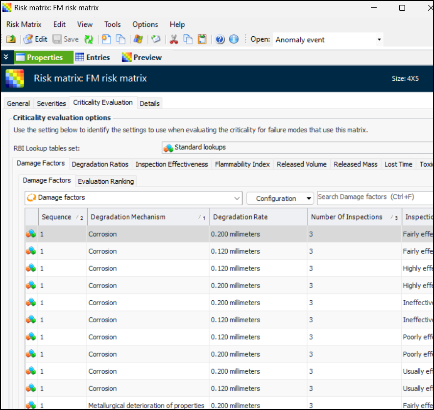
Task: Click the Search Damage factors field
Action: (375, 197)
